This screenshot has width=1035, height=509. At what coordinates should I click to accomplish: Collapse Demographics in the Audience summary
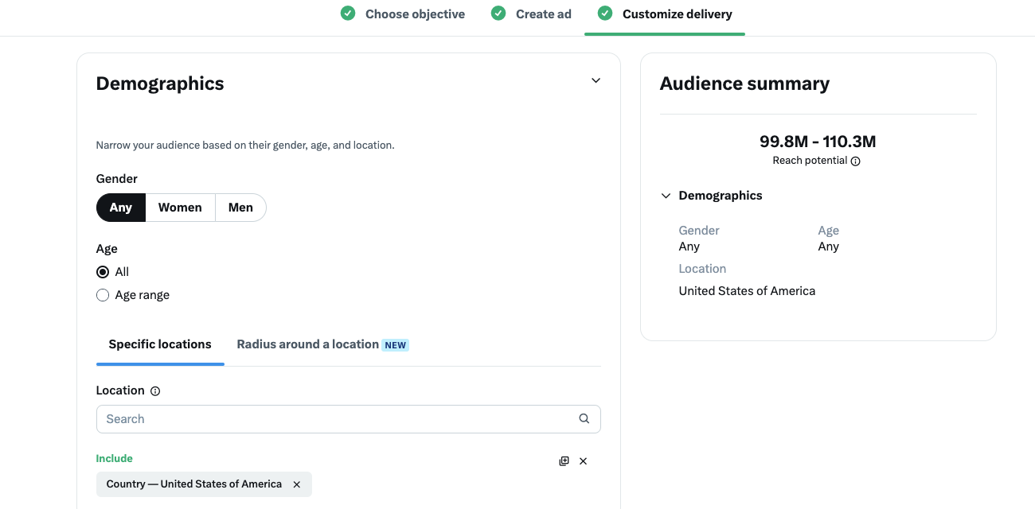[x=665, y=195]
